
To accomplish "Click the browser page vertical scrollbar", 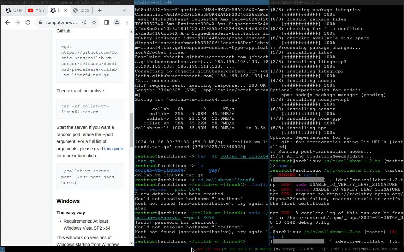I will (x=132, y=130).
